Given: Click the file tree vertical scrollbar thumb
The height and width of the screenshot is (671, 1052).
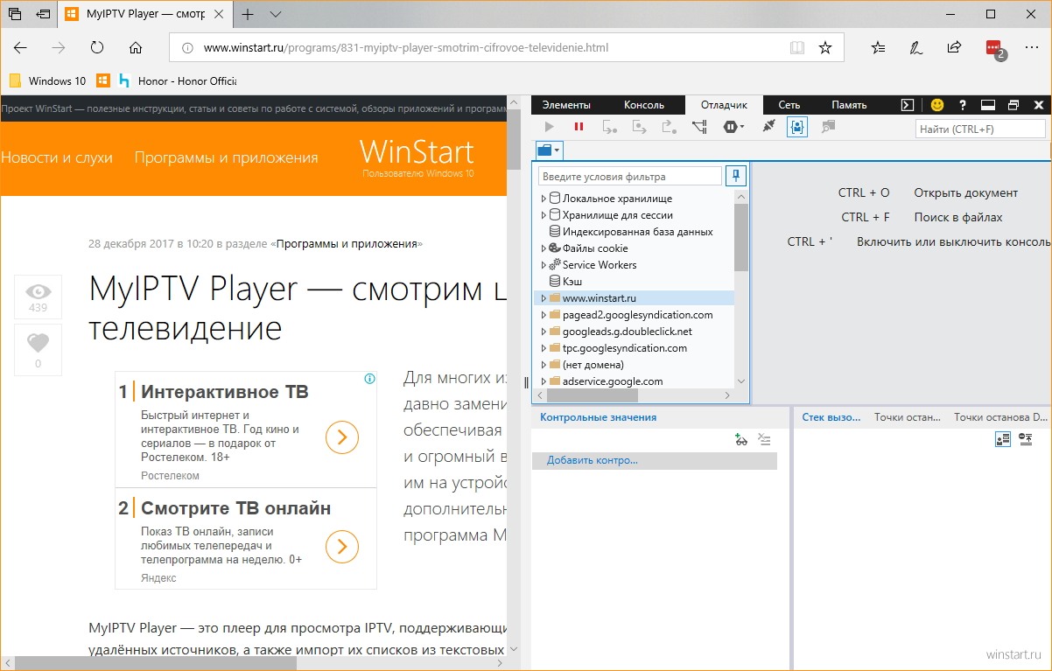Looking at the screenshot, I should coord(741,236).
